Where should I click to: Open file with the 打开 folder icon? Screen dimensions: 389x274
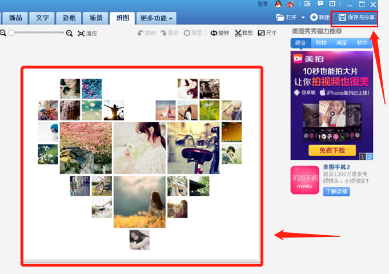tap(280, 18)
